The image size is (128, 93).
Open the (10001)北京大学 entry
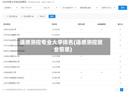[x=10, y=29]
